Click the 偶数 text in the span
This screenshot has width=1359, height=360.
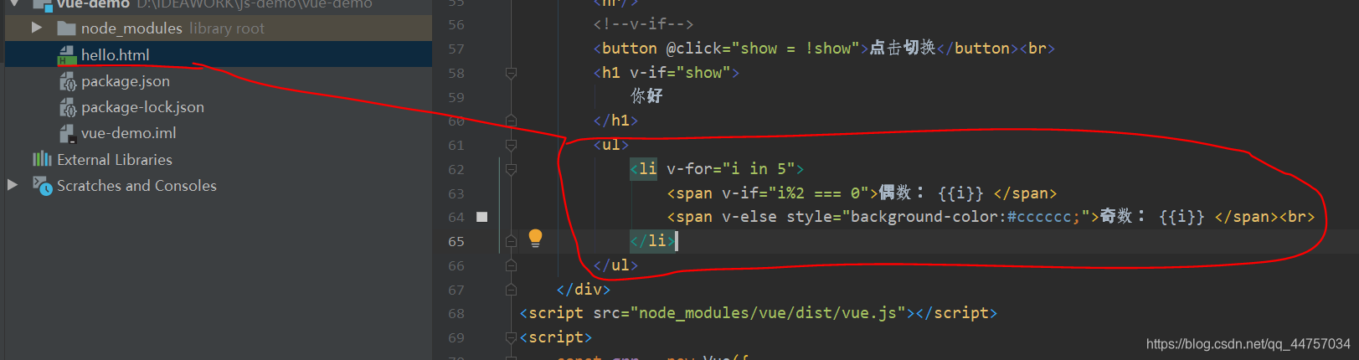pyautogui.click(x=894, y=193)
